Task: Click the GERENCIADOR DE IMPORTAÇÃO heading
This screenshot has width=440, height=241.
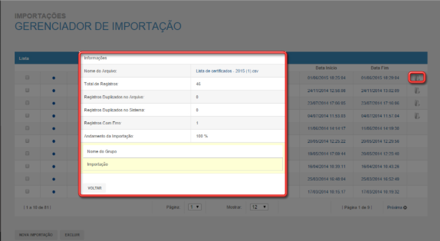Action: 98,26
